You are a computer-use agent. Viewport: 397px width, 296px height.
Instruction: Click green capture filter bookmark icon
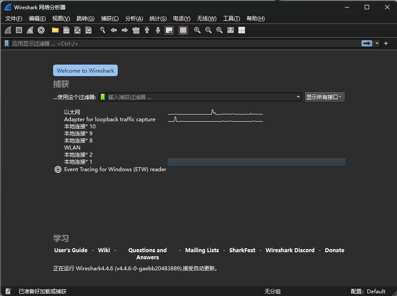(103, 97)
